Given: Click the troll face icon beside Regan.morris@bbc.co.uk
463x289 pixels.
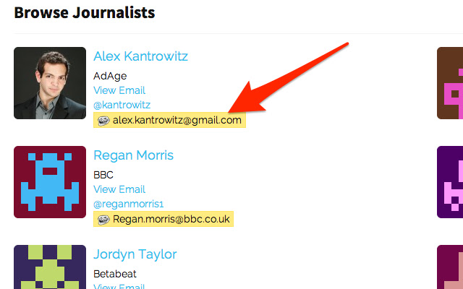Looking at the screenshot, I should [103, 220].
